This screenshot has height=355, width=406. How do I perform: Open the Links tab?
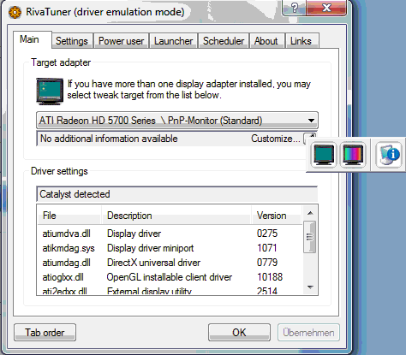301,41
